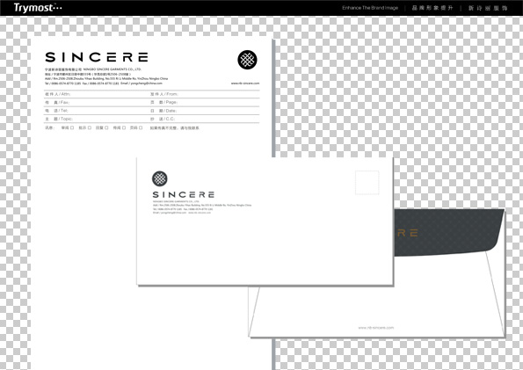523x370 pixels.
Task: Click the From field on the fax form
Action: coord(205,94)
